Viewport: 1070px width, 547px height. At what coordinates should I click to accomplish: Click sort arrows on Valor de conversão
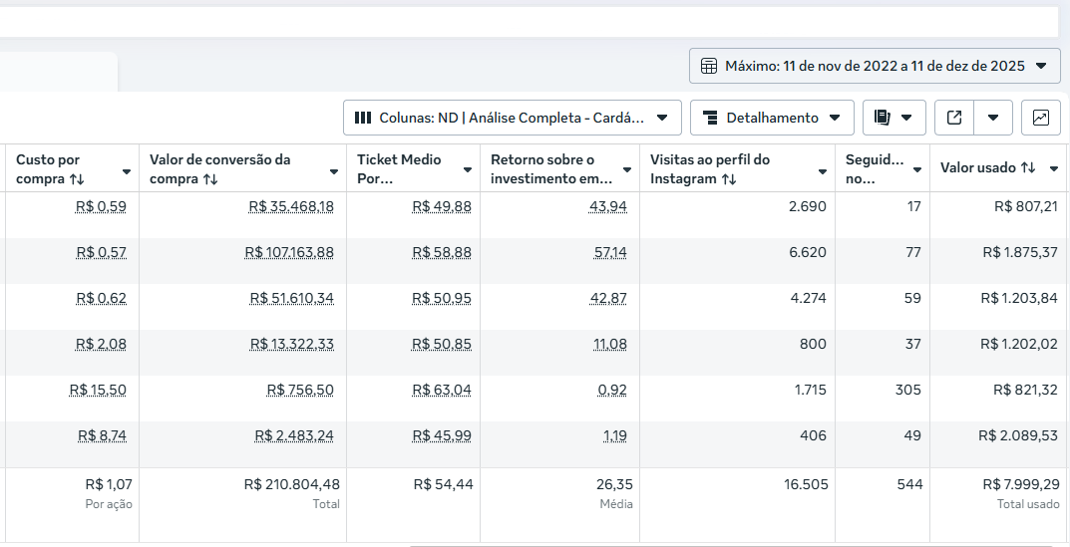(x=210, y=179)
